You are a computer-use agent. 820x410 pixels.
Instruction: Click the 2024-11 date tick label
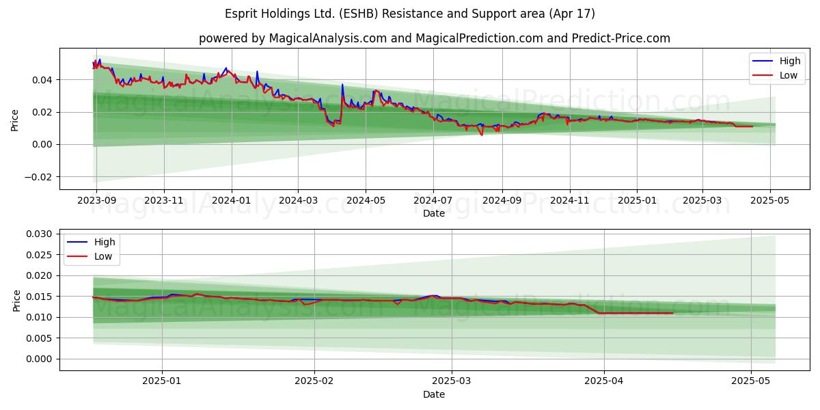(570, 200)
